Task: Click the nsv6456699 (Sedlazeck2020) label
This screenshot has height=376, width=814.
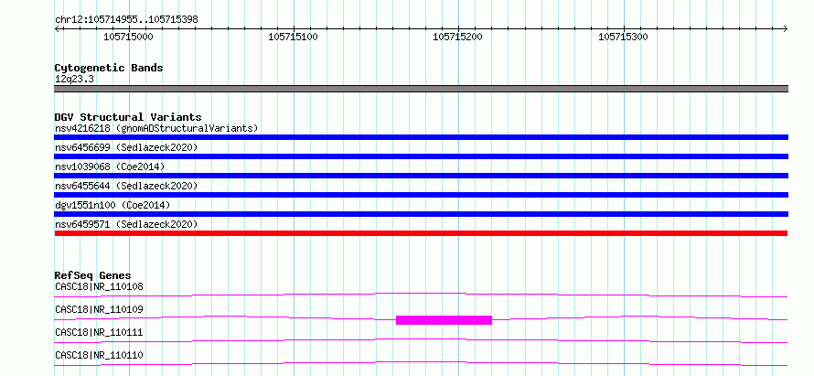Action: point(126,147)
